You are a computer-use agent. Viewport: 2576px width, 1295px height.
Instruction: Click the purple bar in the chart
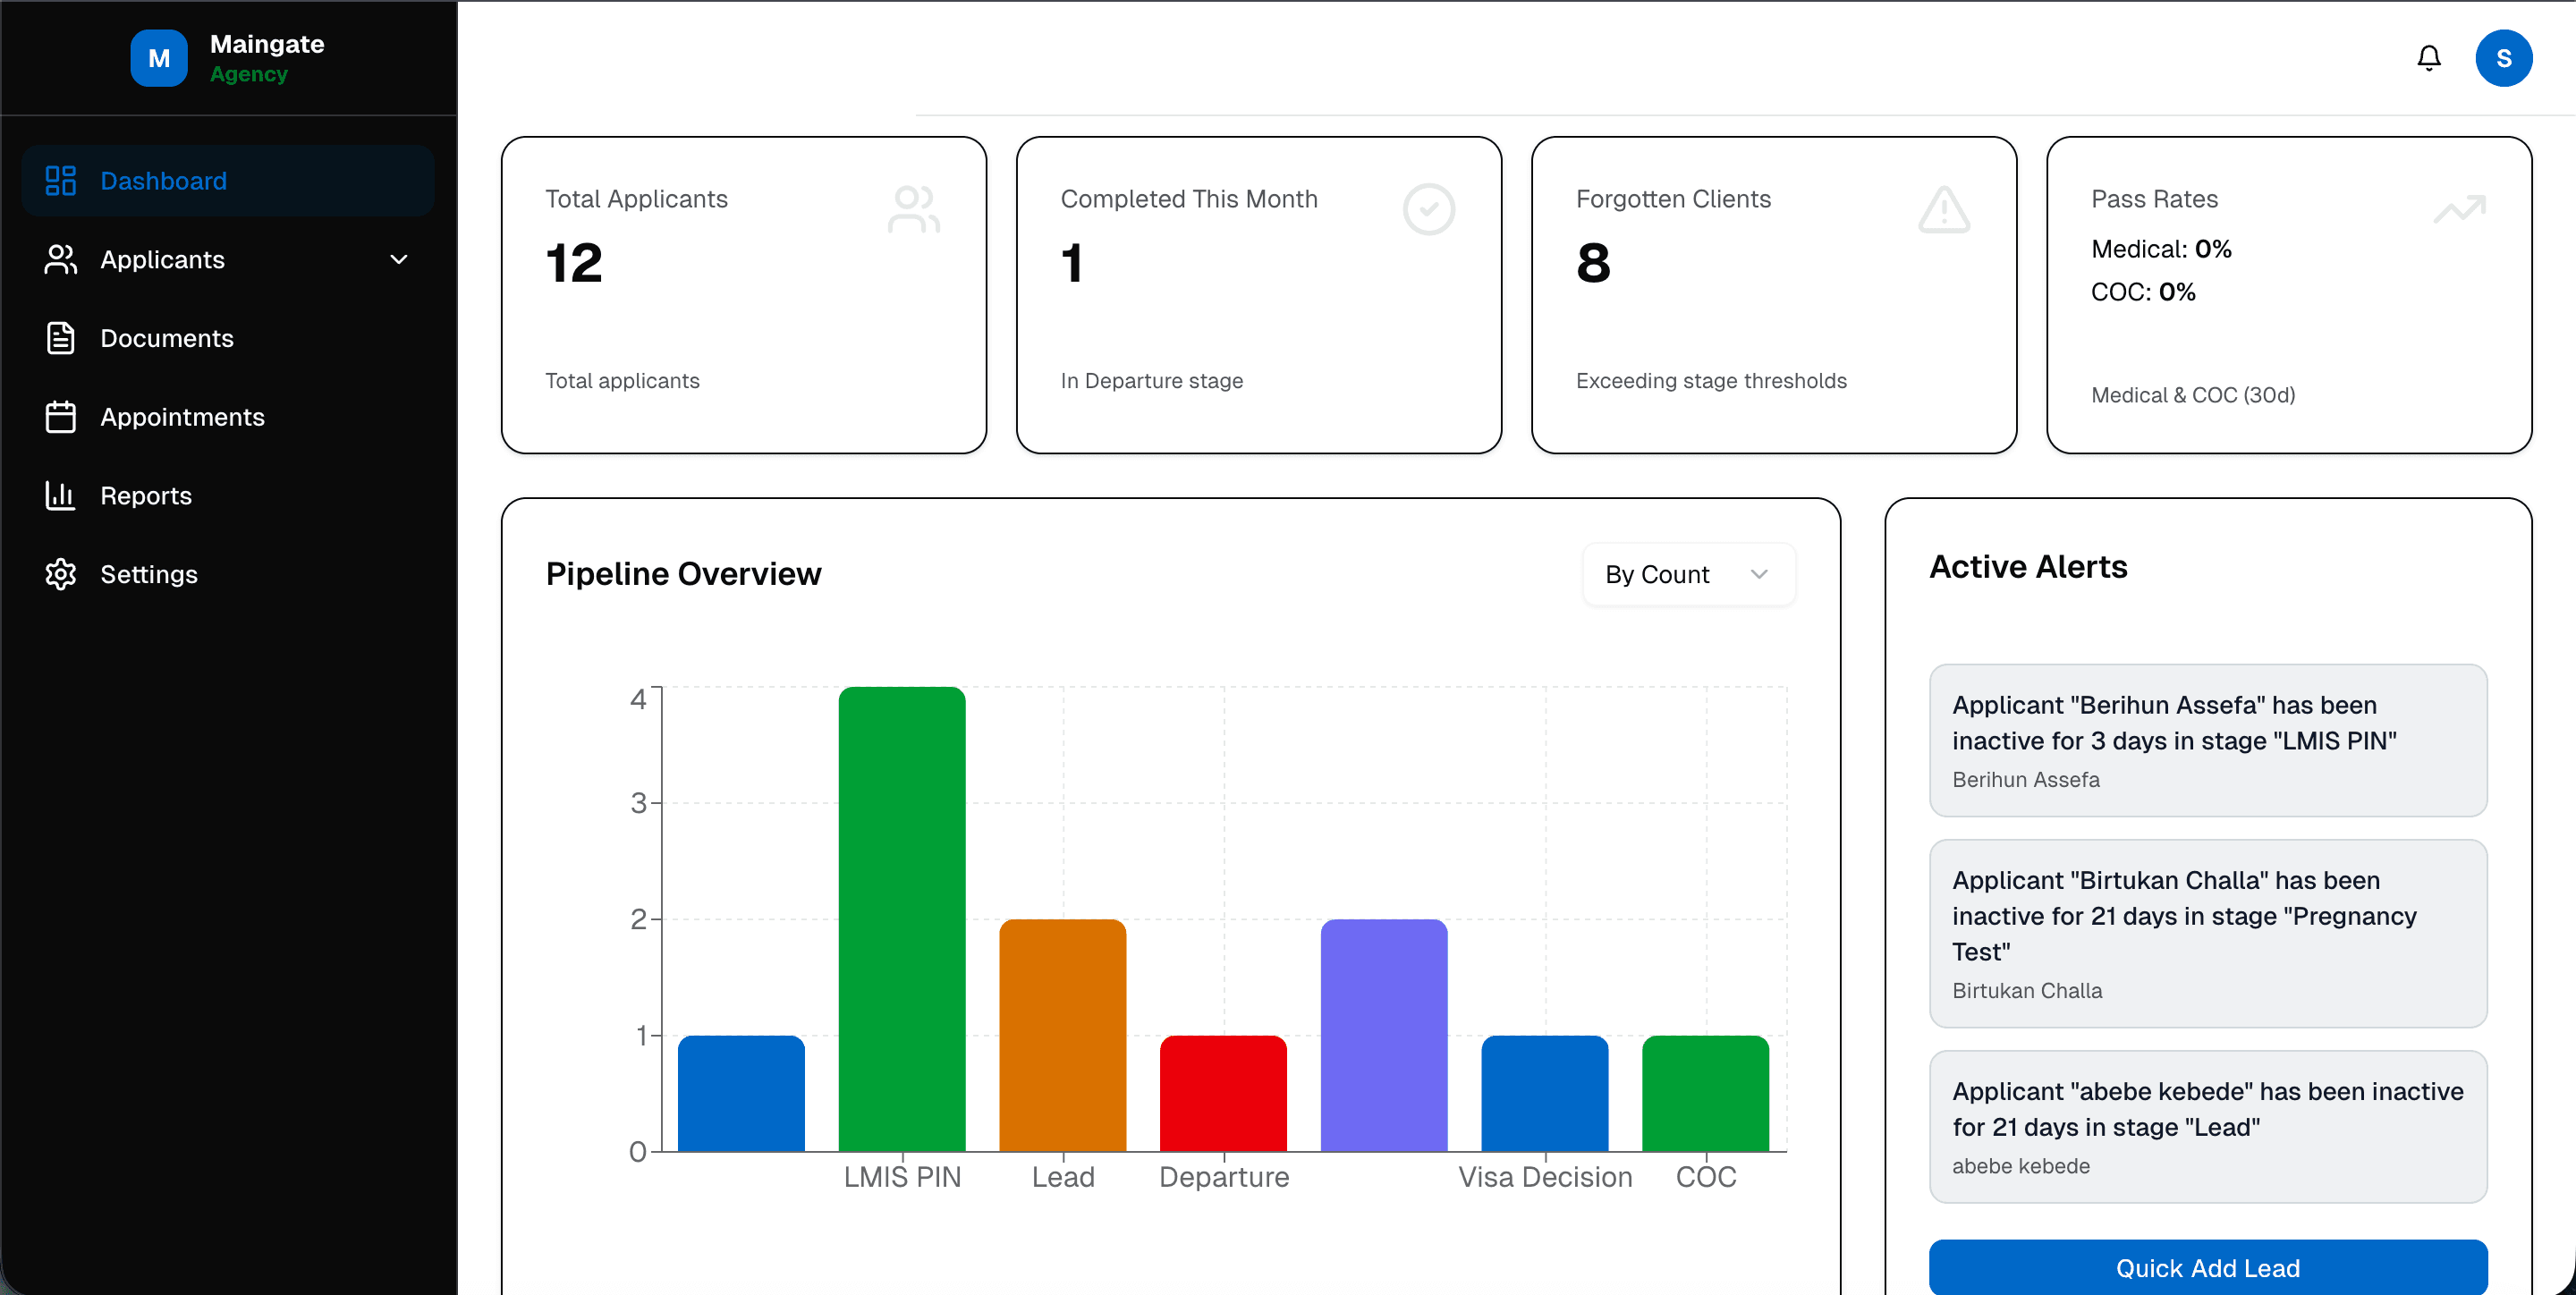1383,1035
